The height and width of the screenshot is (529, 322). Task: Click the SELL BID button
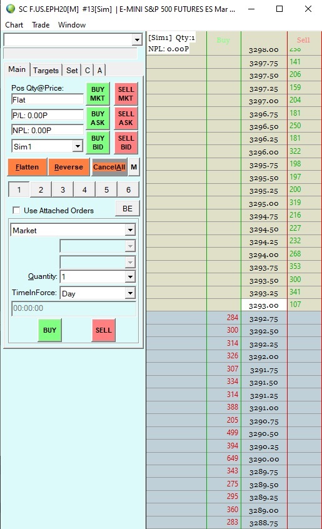126,143
